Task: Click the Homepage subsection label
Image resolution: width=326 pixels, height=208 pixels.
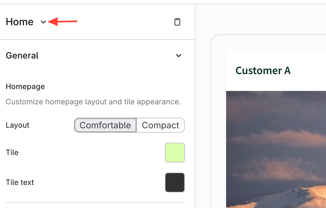Action: pos(25,87)
